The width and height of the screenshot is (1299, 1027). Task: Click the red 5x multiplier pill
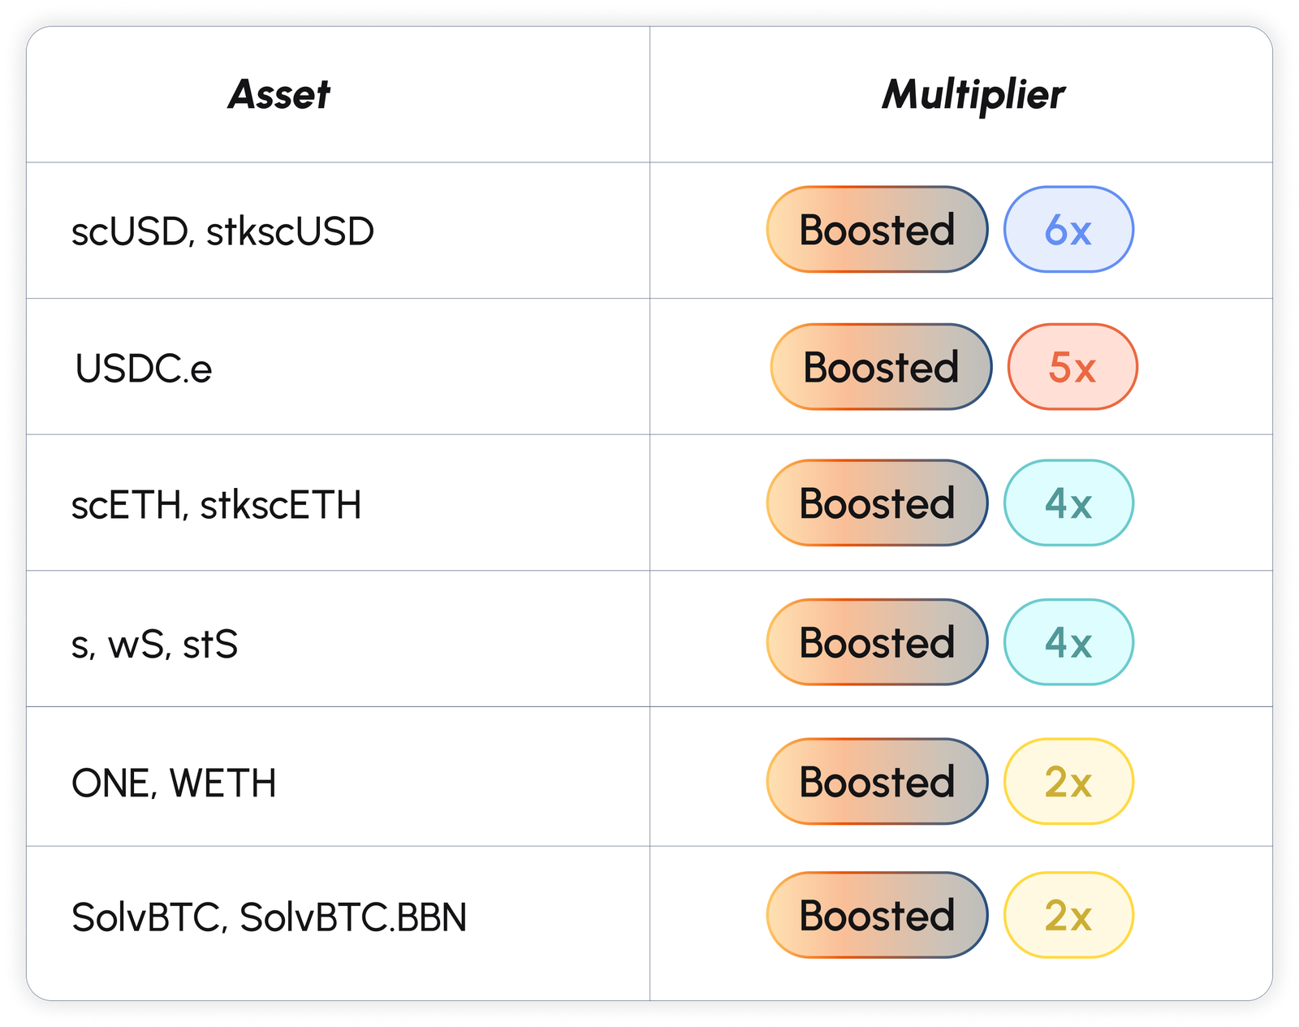pos(1072,367)
